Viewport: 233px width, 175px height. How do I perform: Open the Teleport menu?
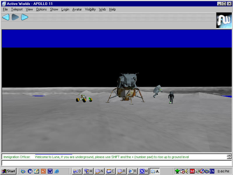coord(17,9)
